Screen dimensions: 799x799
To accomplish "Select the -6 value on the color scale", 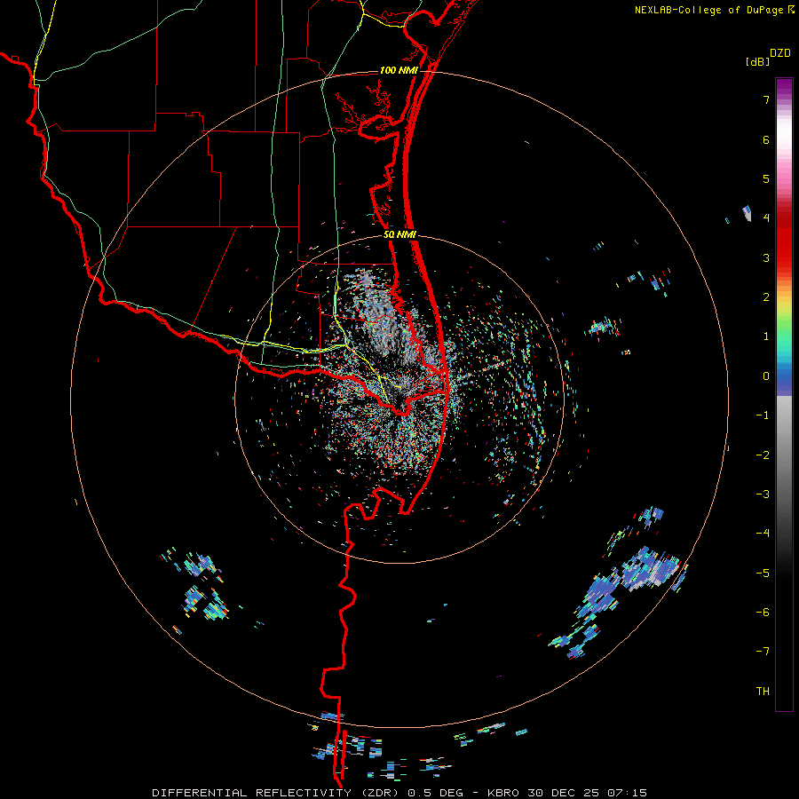I will 763,613.
